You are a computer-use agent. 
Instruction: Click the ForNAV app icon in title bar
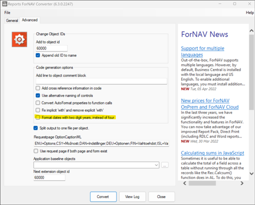click(x=5, y=4)
